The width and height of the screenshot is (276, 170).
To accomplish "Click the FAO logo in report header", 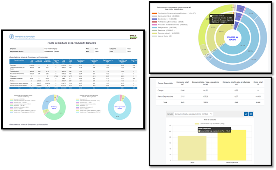I will (11, 37).
